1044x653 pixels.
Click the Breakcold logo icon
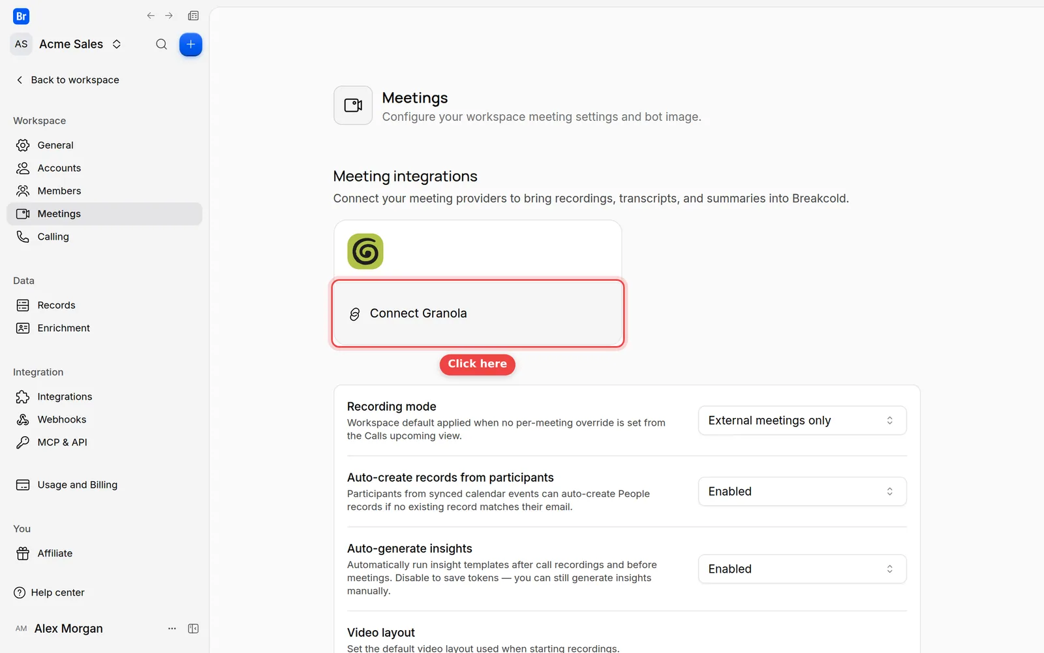[21, 16]
